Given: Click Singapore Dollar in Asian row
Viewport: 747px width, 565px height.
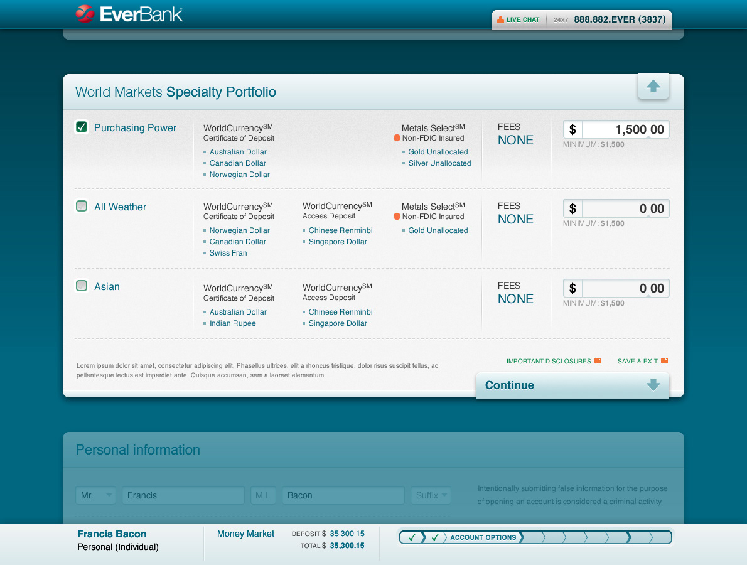Looking at the screenshot, I should [338, 323].
